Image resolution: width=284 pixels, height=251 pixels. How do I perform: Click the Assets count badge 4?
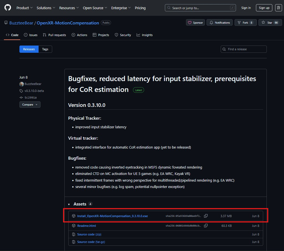point(90,204)
